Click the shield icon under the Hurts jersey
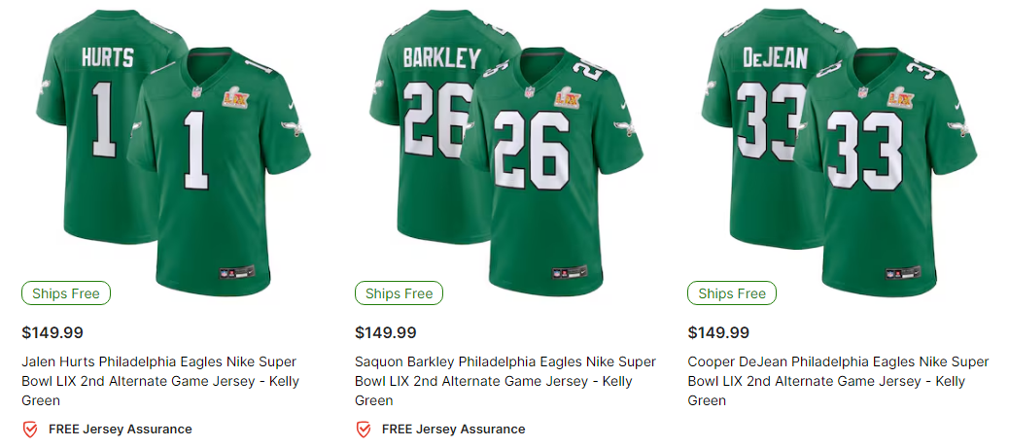The width and height of the screenshot is (1009, 447). tap(30, 429)
